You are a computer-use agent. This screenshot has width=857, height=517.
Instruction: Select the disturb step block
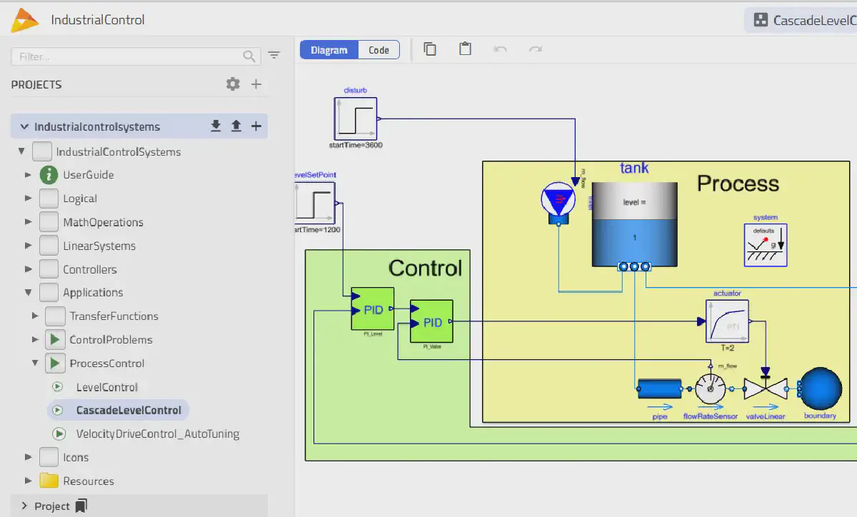click(x=355, y=119)
